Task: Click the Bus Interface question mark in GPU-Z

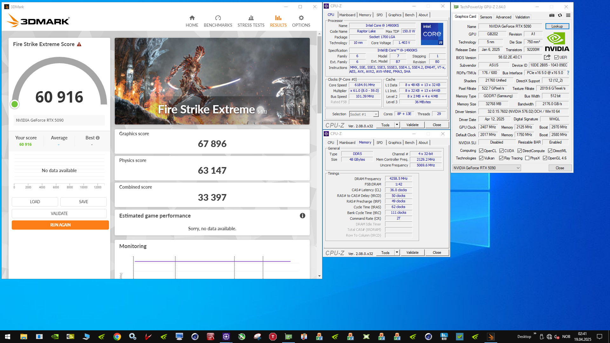Action: 568,73
